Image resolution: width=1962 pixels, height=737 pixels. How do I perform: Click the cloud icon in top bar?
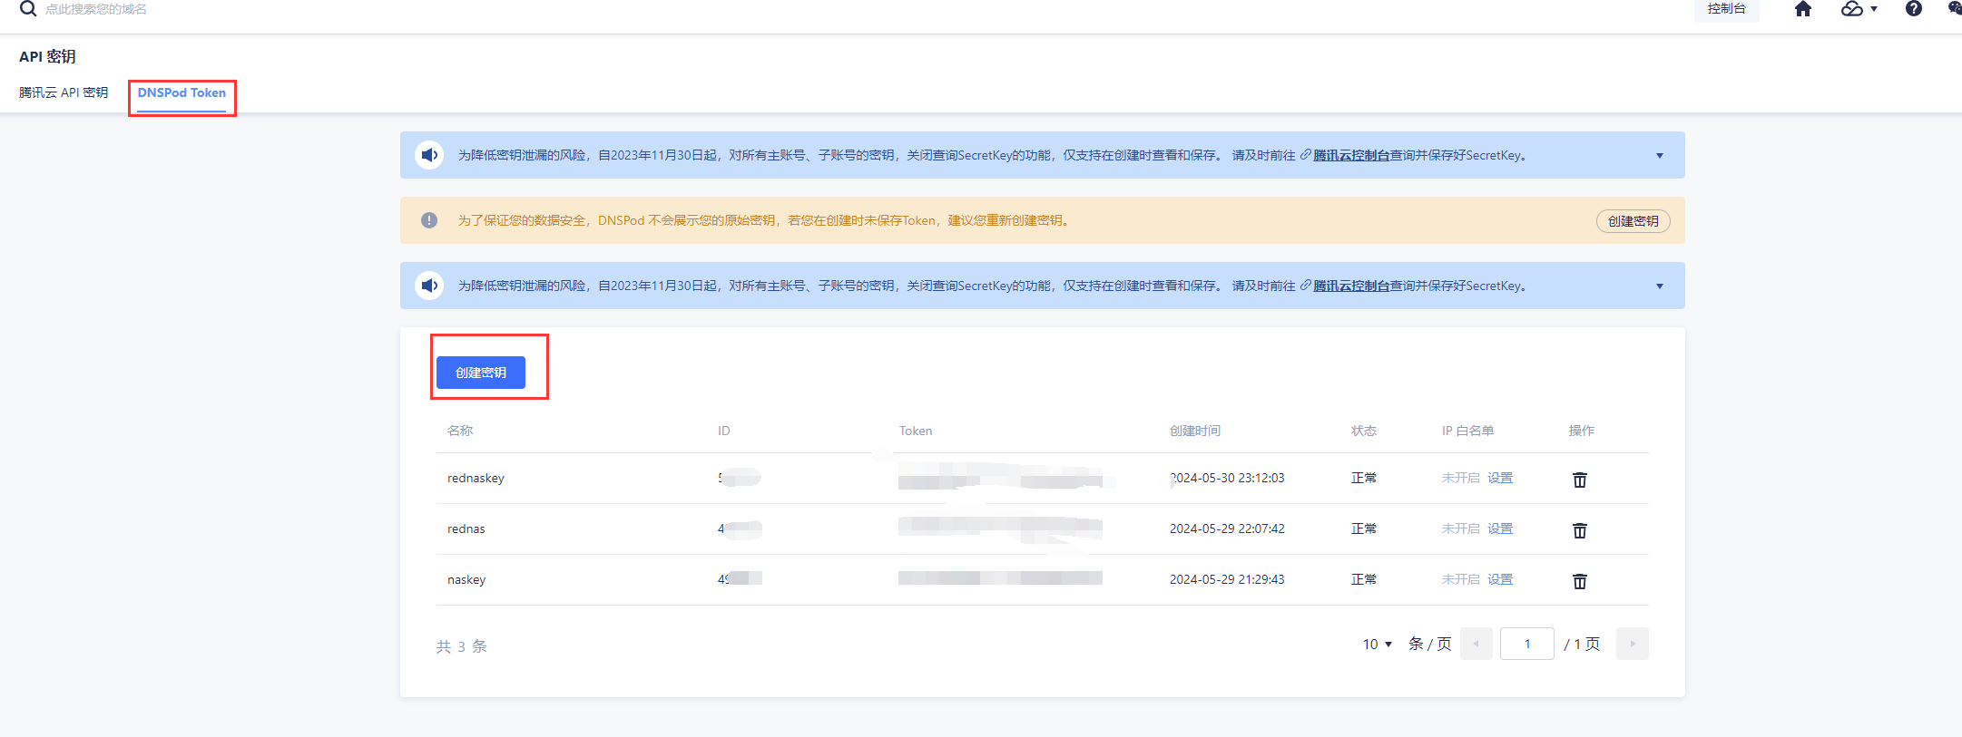1852,9
